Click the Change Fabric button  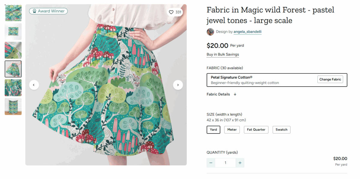330,79
